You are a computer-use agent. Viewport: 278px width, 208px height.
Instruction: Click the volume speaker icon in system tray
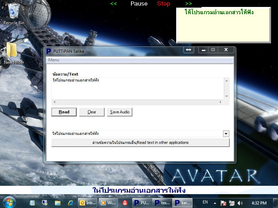(x=240, y=203)
